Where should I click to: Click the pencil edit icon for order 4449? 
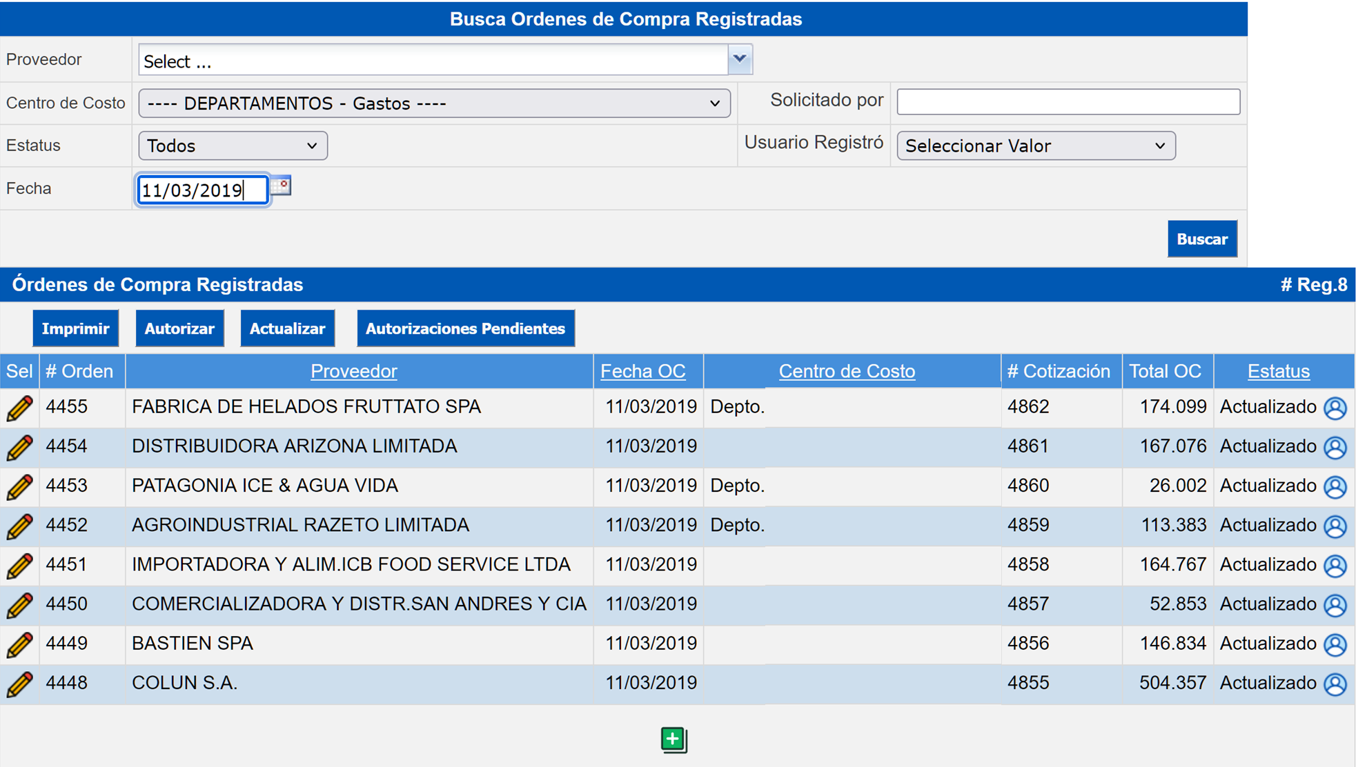(x=19, y=644)
